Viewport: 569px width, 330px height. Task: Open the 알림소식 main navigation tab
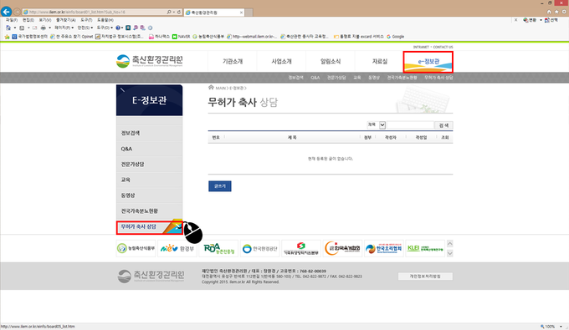[331, 62]
